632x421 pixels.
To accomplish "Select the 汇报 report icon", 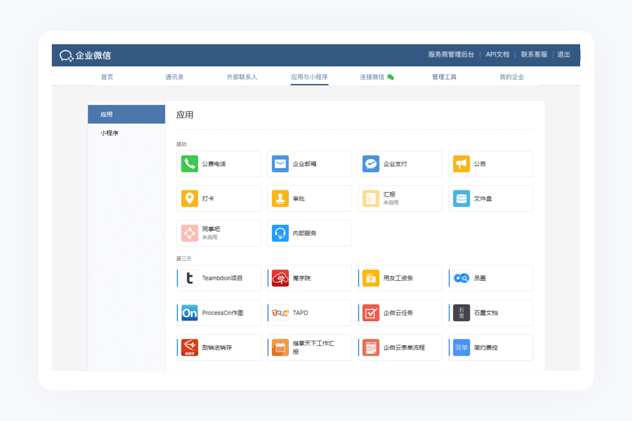I will (x=371, y=198).
